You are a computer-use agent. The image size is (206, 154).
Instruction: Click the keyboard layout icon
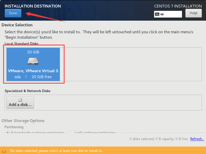[x=157, y=14]
